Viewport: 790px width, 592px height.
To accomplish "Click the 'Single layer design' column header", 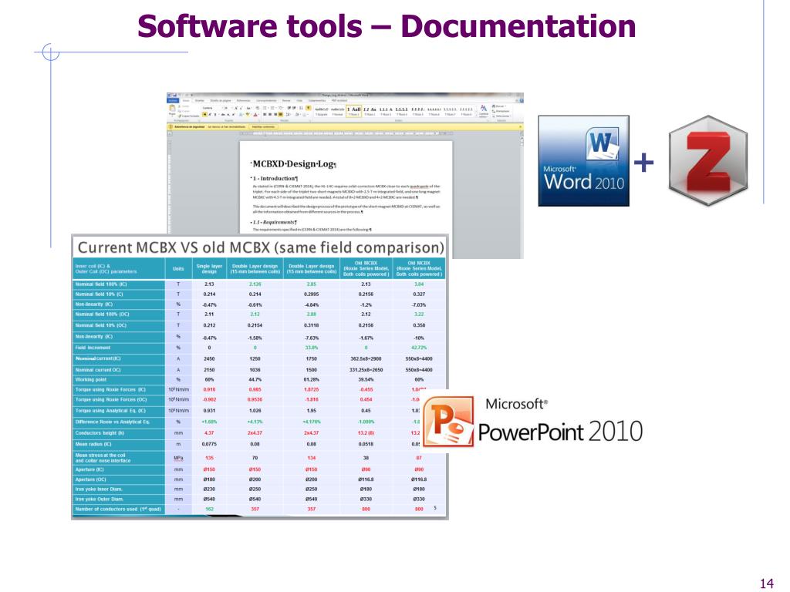I will 209,269.
